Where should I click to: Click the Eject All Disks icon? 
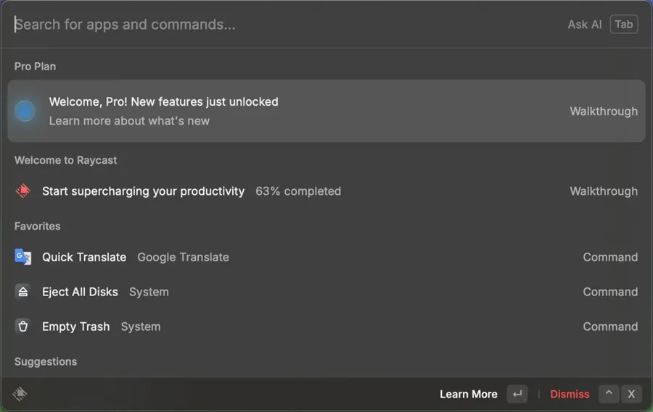(x=23, y=292)
